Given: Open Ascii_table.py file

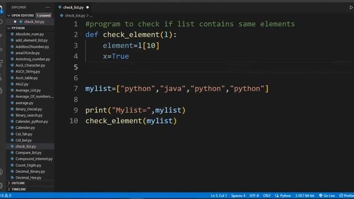Looking at the screenshot, I should coord(27,78).
